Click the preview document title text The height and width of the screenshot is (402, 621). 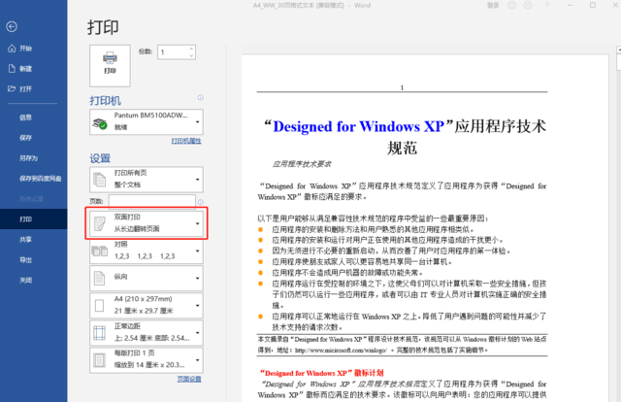(x=405, y=136)
